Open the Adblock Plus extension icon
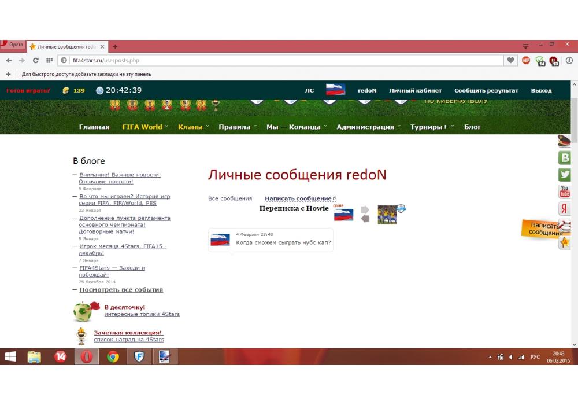 pos(526,60)
